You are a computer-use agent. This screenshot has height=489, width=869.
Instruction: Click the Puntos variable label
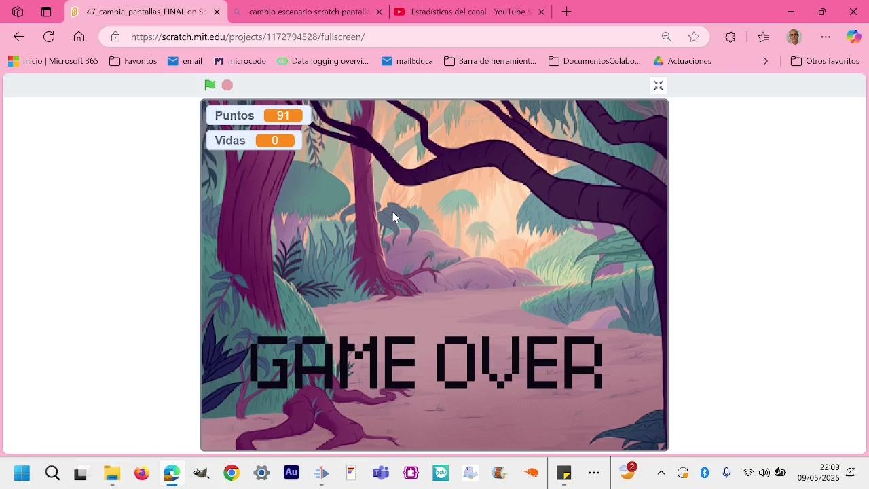pos(234,115)
